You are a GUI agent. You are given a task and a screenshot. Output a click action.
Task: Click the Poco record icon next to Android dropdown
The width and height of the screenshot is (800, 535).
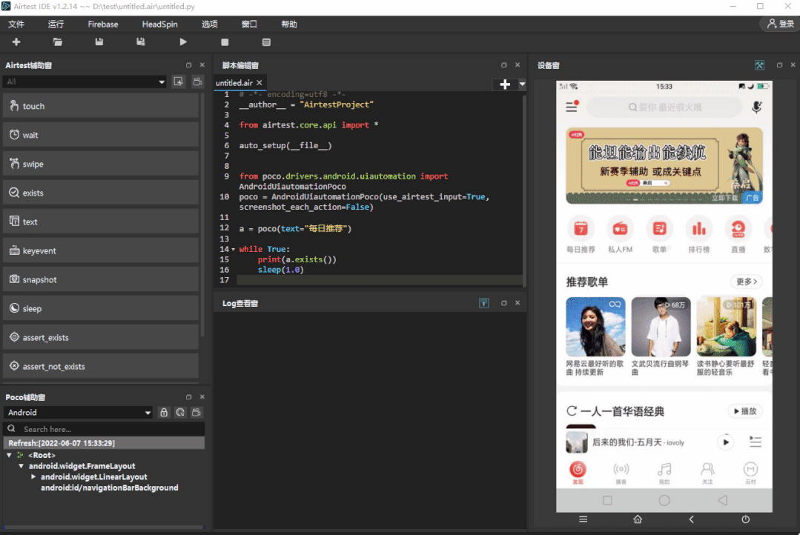196,412
